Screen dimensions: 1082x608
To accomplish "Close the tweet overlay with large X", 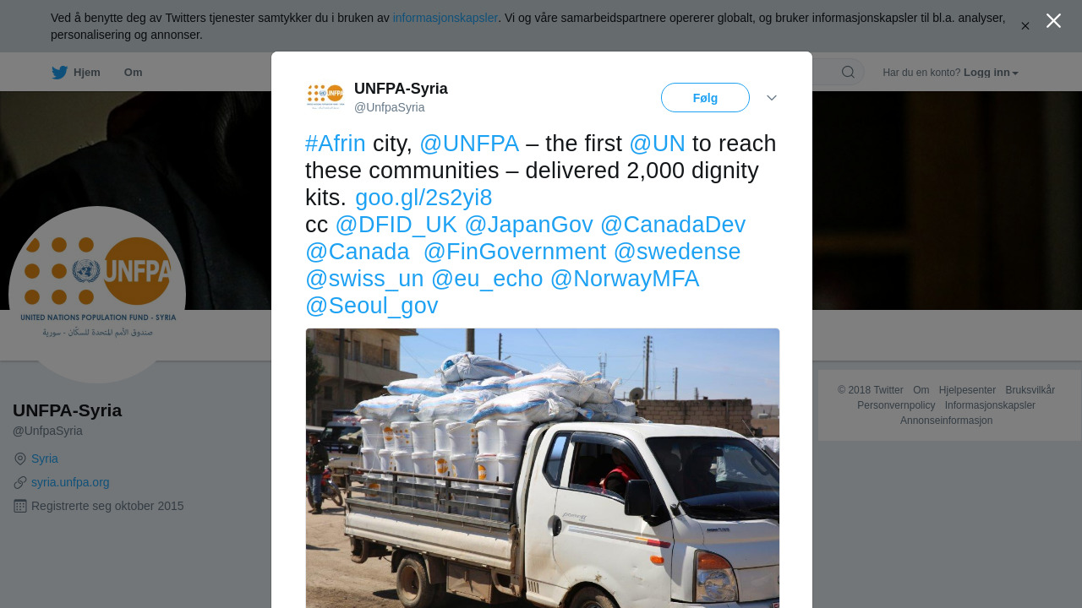I will click(x=1053, y=20).
